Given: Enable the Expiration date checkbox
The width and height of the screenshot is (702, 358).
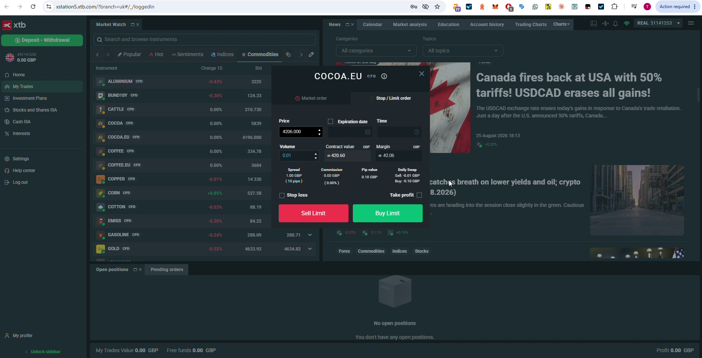Looking at the screenshot, I should click(x=330, y=121).
